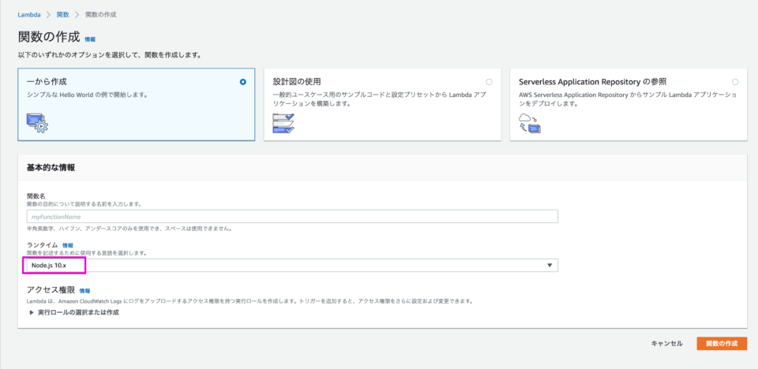Expand 実行ロールの選択または作成 section
758x369 pixels.
pos(74,312)
